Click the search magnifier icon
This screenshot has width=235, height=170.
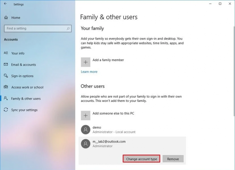click(x=68, y=29)
